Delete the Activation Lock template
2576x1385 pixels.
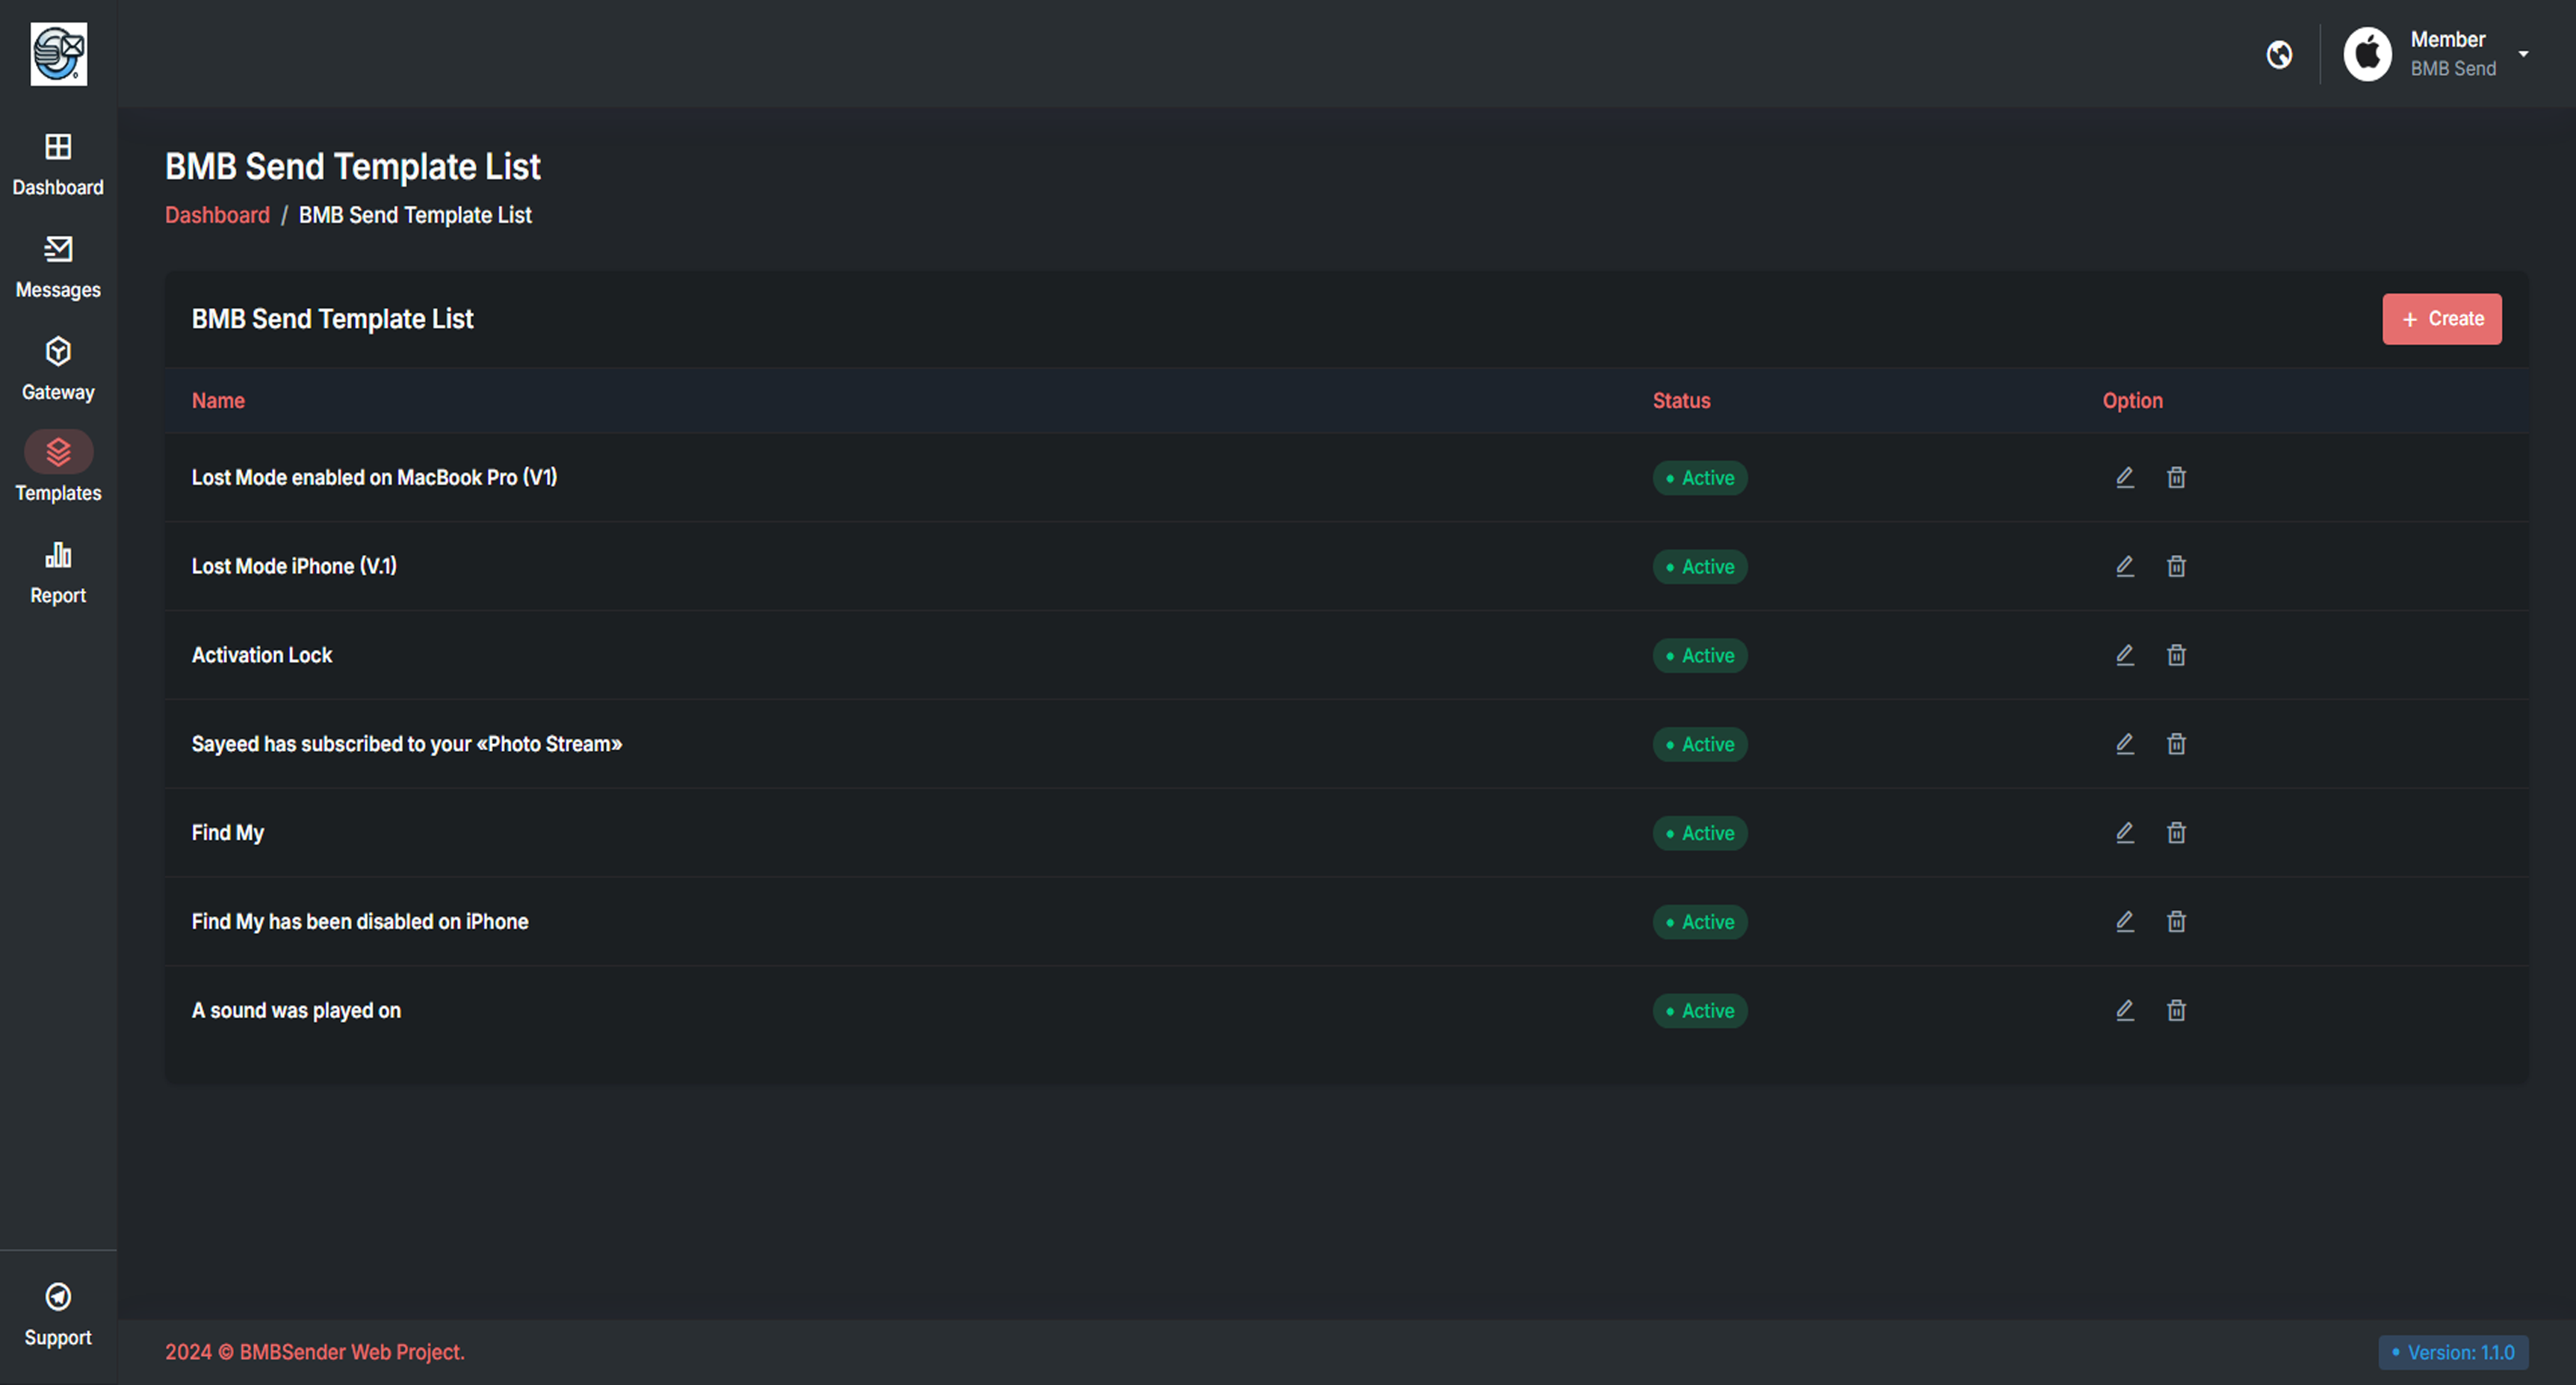2176,653
